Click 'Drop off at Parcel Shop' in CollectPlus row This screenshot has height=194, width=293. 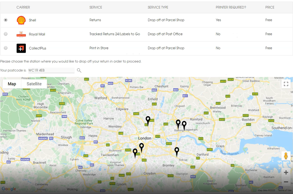coord(166,48)
